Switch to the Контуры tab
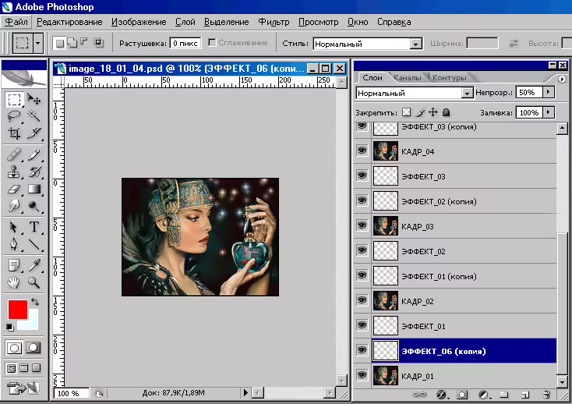 [450, 78]
